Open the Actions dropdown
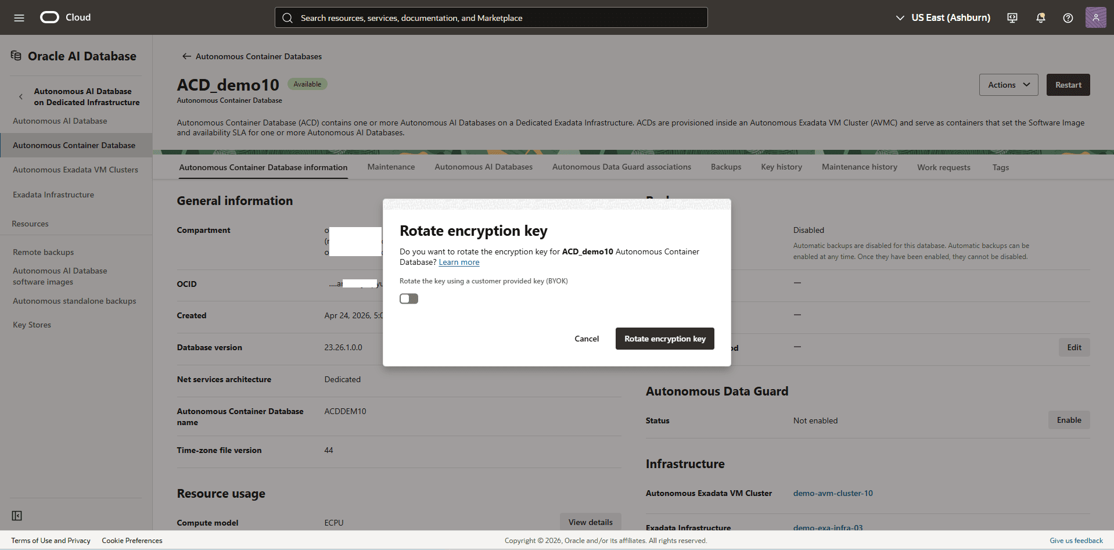 [x=1008, y=85]
